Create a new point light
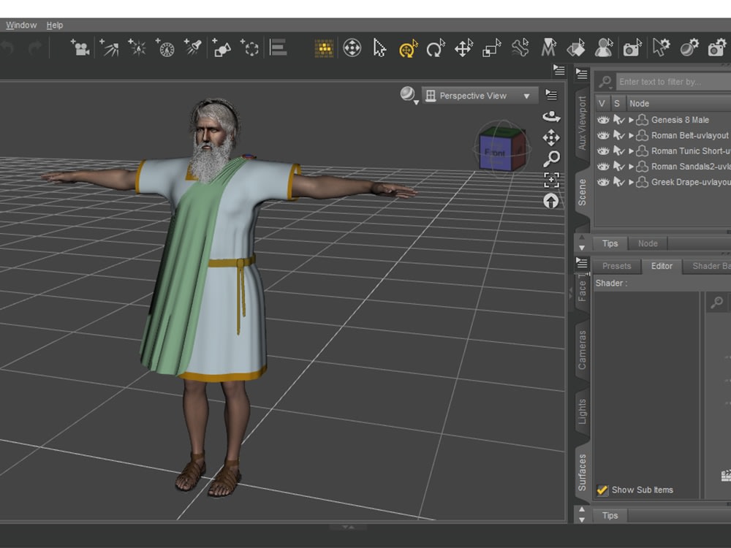The height and width of the screenshot is (548, 731). (x=137, y=47)
